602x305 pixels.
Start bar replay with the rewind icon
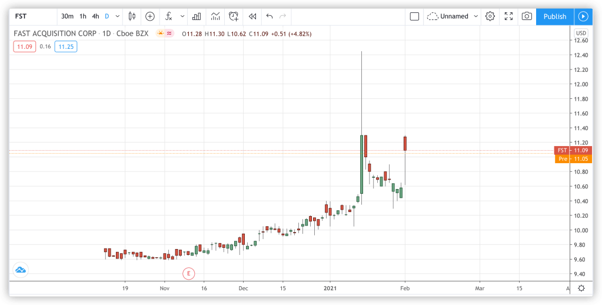coord(252,16)
